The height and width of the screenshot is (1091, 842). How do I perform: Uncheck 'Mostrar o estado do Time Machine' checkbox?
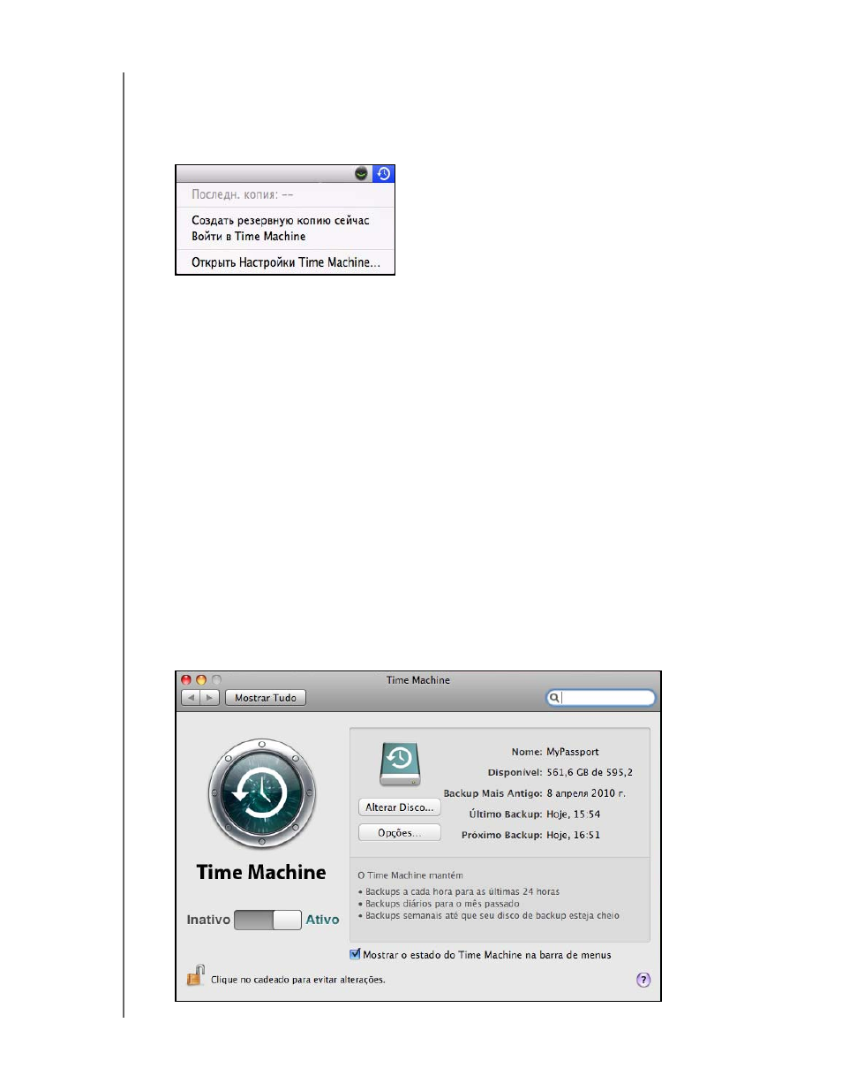pos(355,954)
